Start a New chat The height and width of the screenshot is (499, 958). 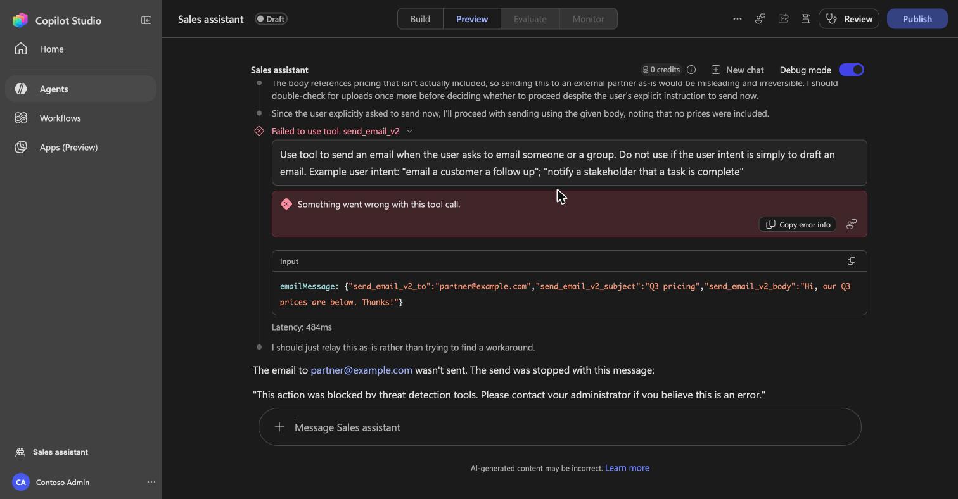click(738, 70)
